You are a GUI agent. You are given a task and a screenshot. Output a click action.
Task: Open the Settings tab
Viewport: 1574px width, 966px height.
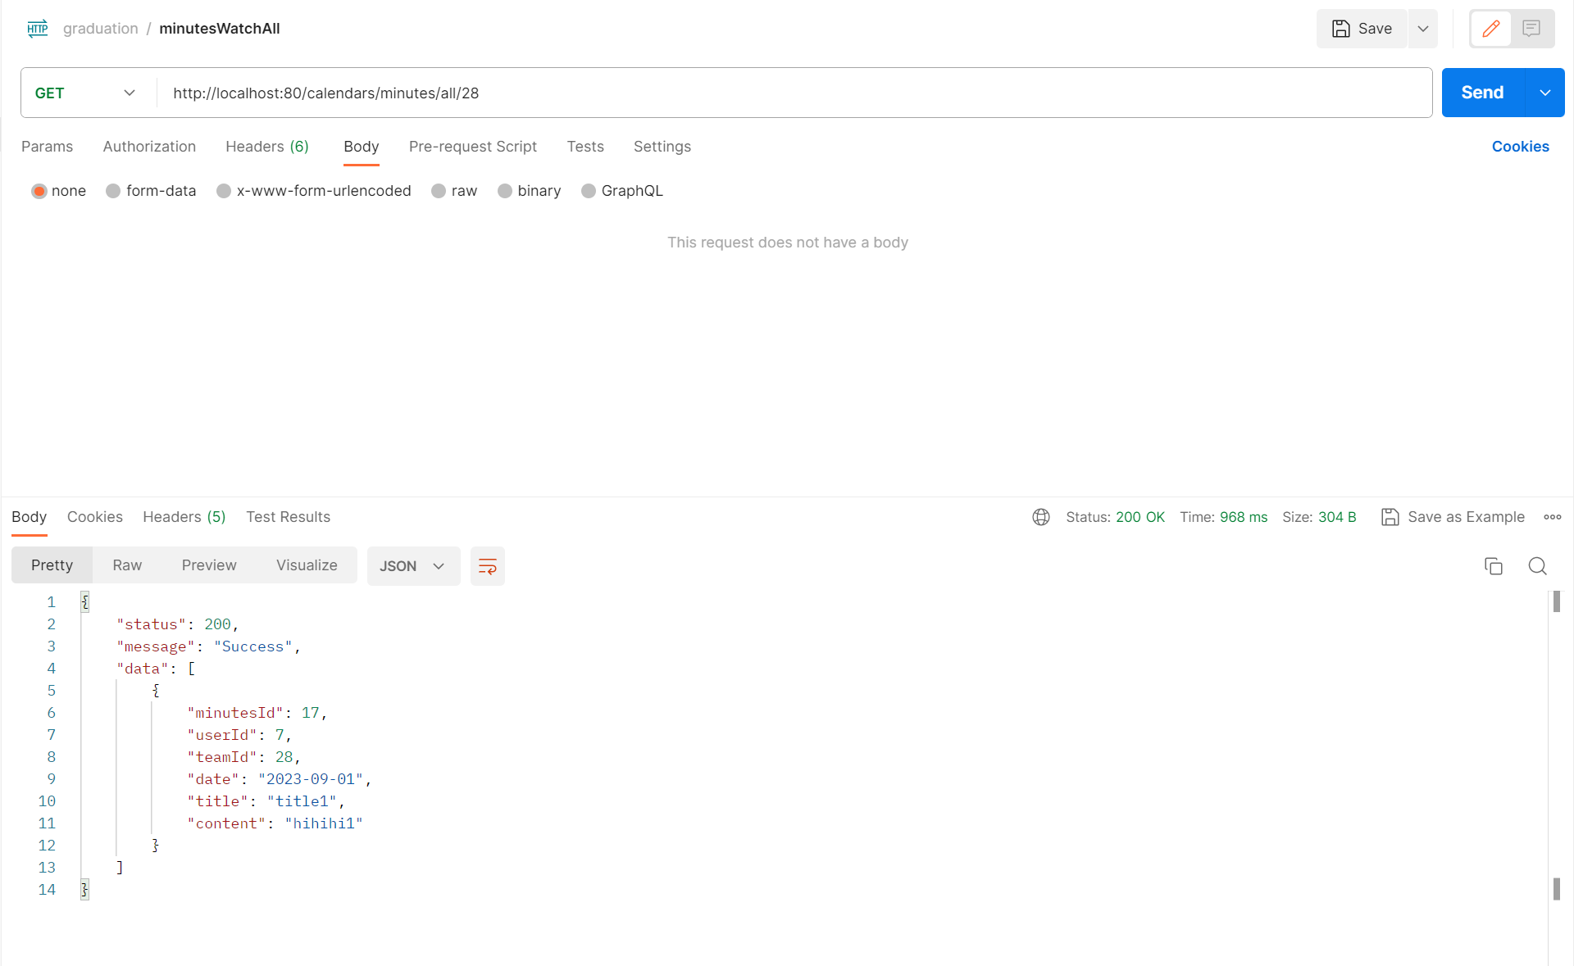662,147
